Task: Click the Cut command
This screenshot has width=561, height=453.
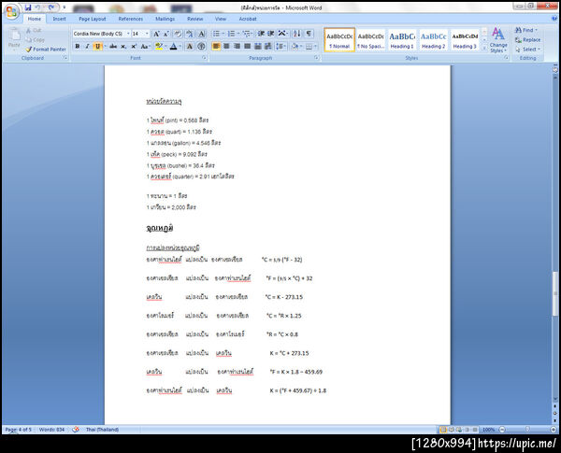Action: (34, 31)
